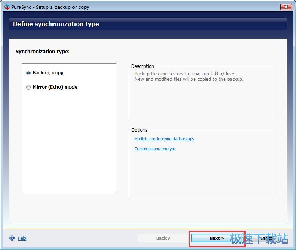The image size is (296, 250).
Task: Click the PureSync logo in title bar
Action: (x=6, y=7)
